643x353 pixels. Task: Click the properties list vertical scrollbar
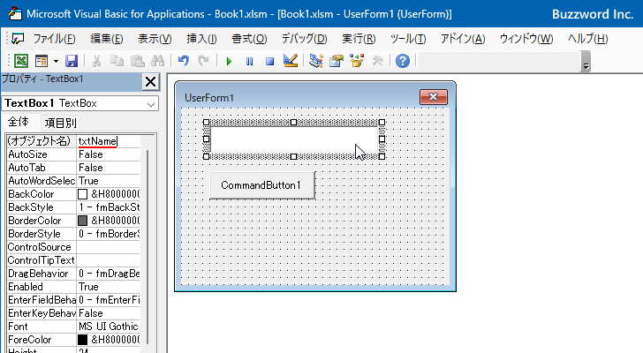pyautogui.click(x=148, y=247)
